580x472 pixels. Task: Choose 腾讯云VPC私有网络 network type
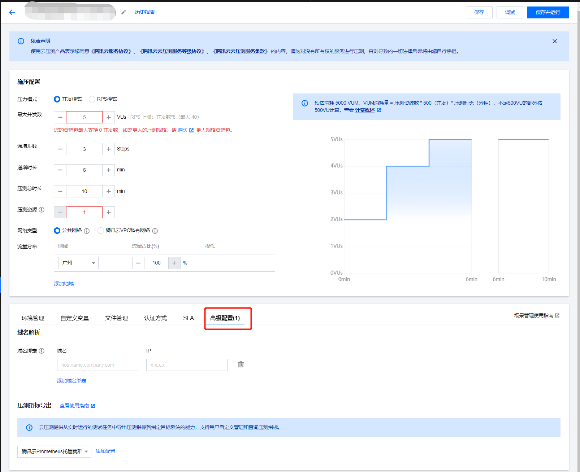tap(101, 231)
